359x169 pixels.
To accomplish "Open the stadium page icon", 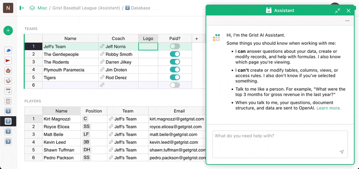I will (x=8, y=71).
